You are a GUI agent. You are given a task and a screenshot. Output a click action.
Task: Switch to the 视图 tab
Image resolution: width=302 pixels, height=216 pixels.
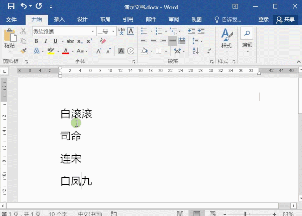pyautogui.click(x=196, y=19)
